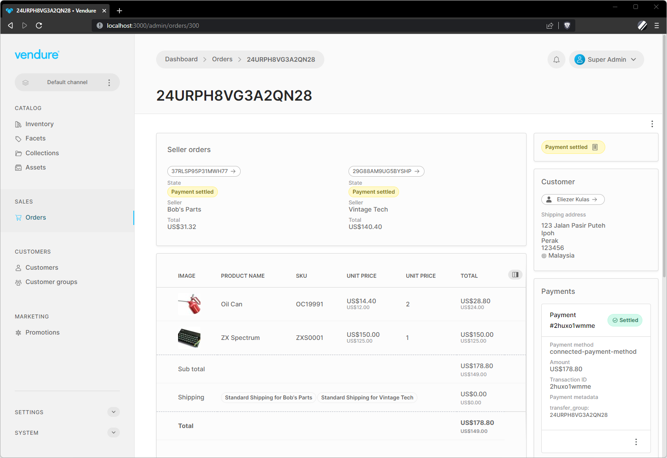The image size is (667, 458).
Task: Open seller order 37RLSP95P31MWH77
Action: (204, 171)
